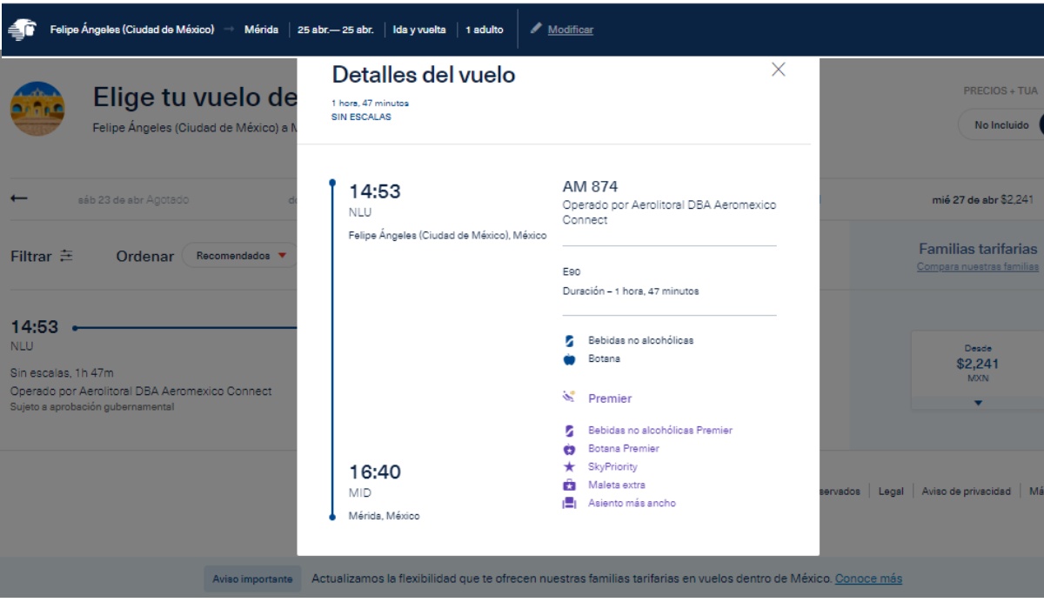The height and width of the screenshot is (609, 1044).
Task: Open the Recomendados sort dropdown
Action: click(239, 257)
